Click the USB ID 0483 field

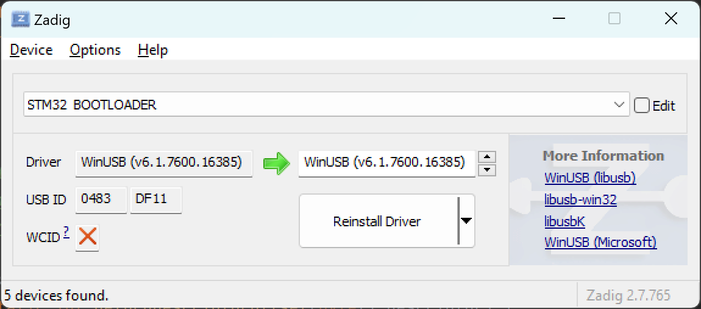pyautogui.click(x=101, y=200)
